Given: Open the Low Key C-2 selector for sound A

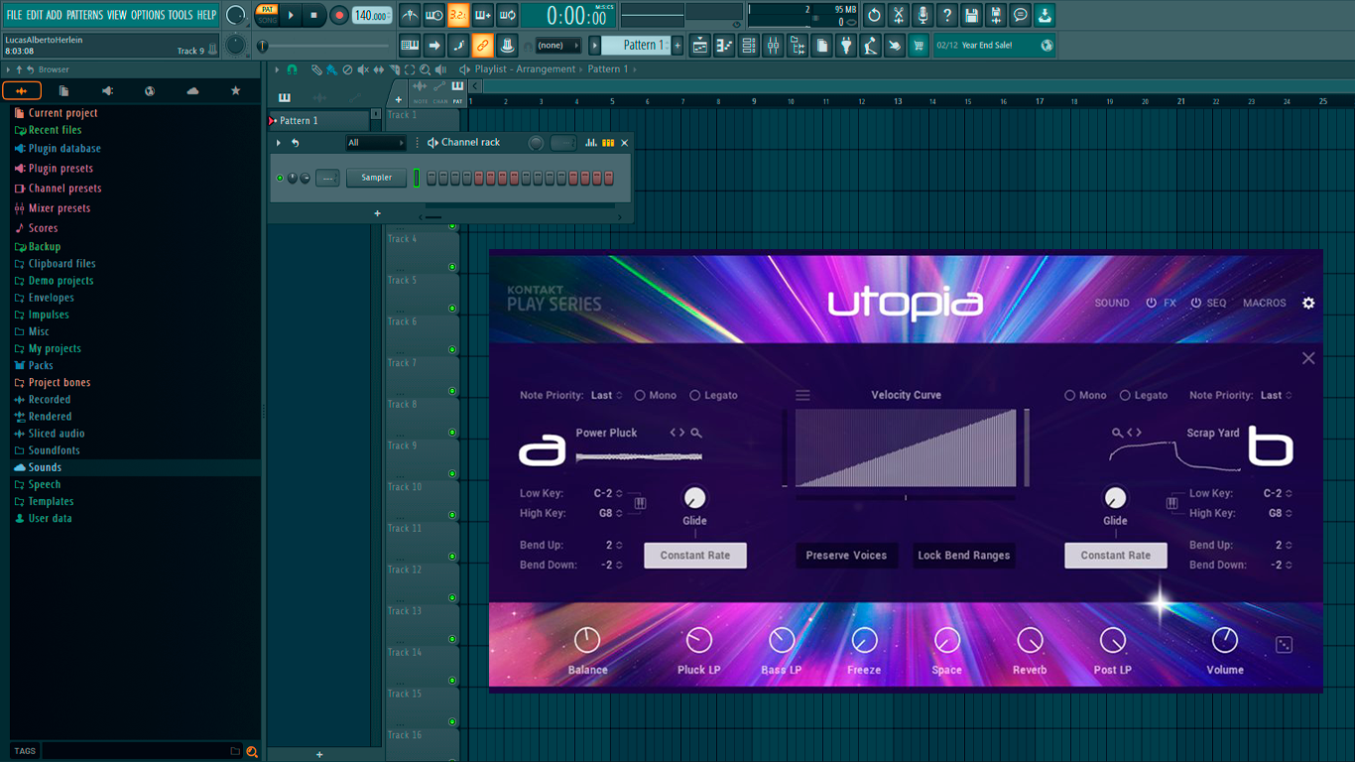Looking at the screenshot, I should click(x=609, y=493).
